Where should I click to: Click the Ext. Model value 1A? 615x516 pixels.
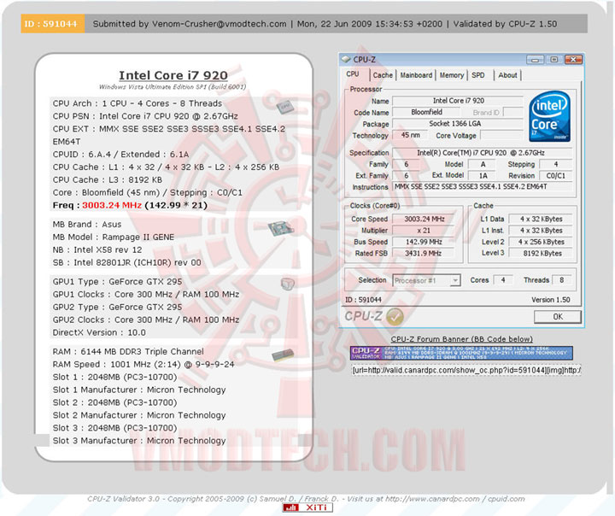483,176
